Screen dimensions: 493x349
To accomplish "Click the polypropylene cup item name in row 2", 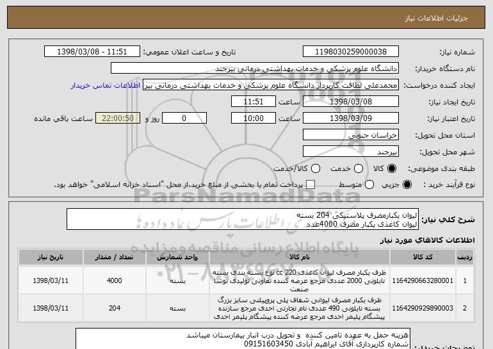I will [300, 308].
